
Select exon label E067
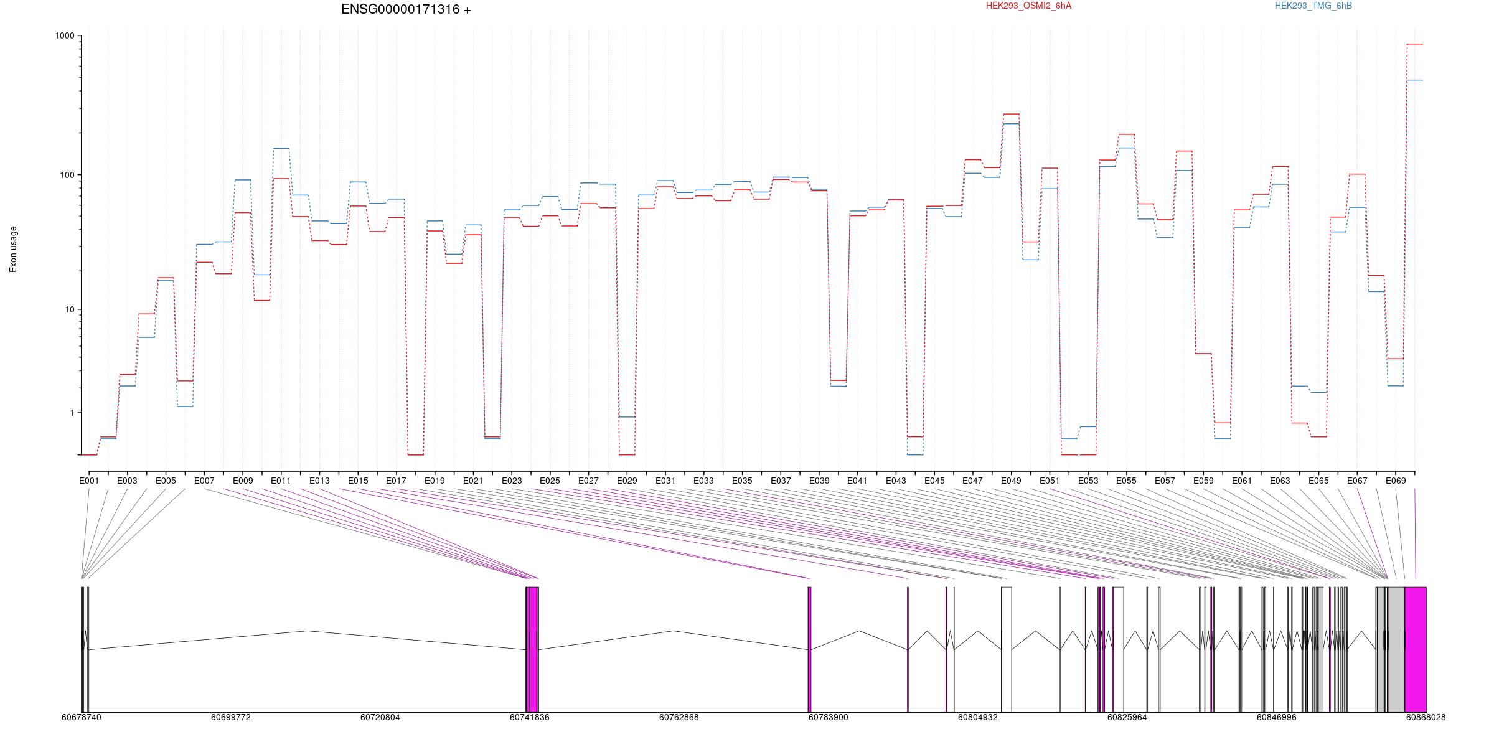[1357, 481]
